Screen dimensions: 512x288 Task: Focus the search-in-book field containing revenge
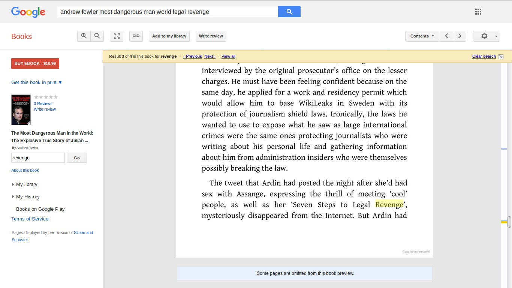tap(38, 158)
